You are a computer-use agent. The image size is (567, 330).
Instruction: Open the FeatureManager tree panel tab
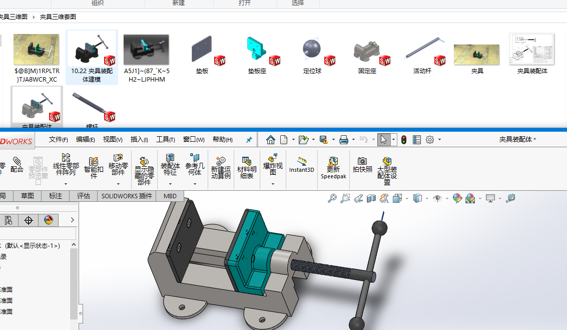coord(9,220)
